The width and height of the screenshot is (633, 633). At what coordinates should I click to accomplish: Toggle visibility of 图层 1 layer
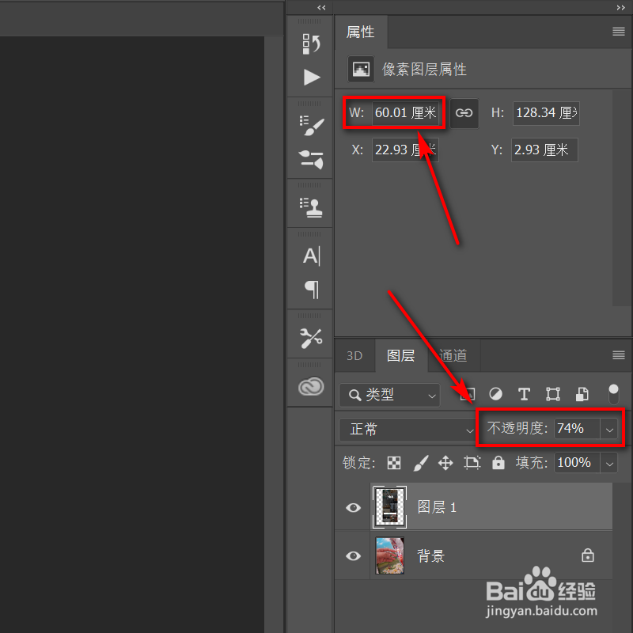pyautogui.click(x=353, y=507)
